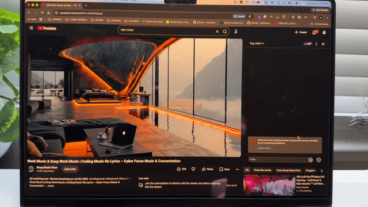Go to YouTube Premium home logo
This screenshot has height=207, width=368.
coord(47,28)
